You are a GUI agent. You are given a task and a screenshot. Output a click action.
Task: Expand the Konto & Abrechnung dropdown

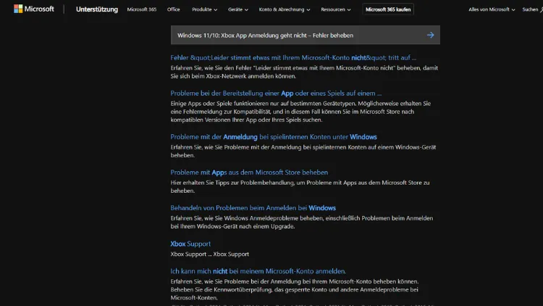click(x=285, y=9)
